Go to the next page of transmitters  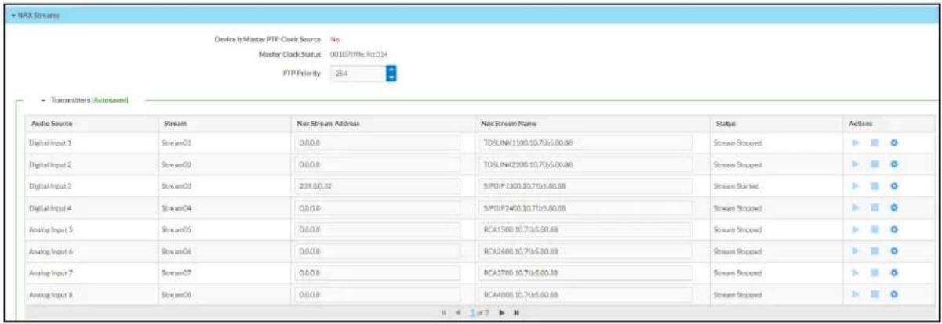pyautogui.click(x=504, y=311)
